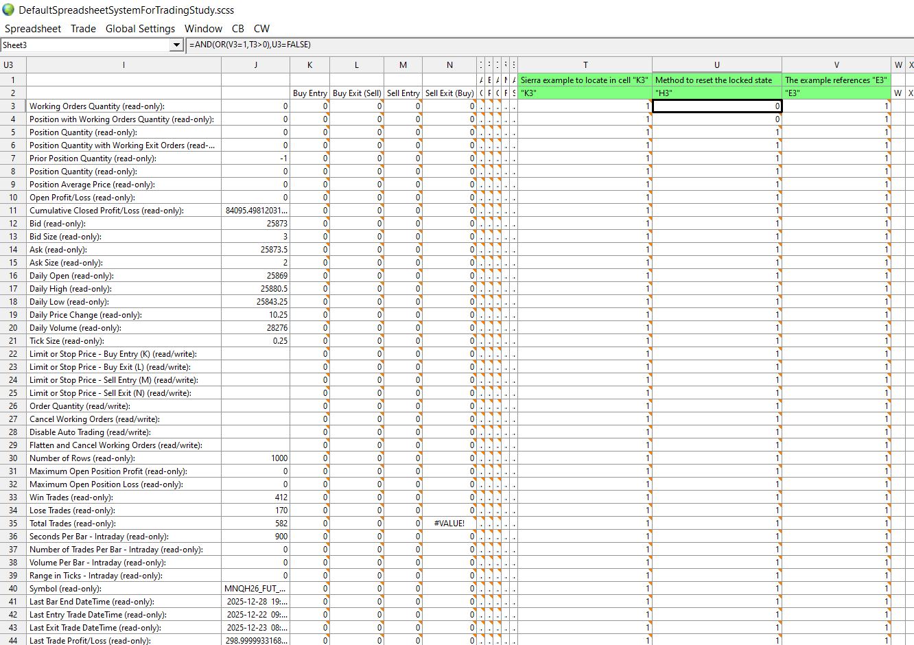914x645 pixels.
Task: Click the Last Trade Profit/Loss value 298.9999933168...
Action: click(x=256, y=641)
